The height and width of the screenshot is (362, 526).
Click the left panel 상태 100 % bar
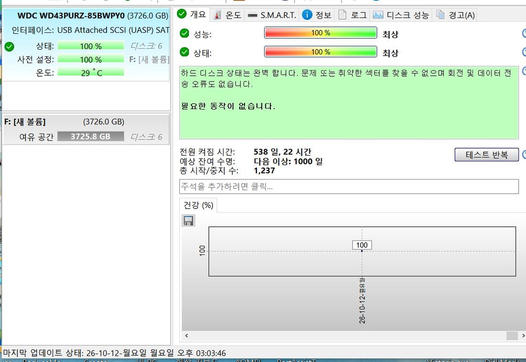91,46
